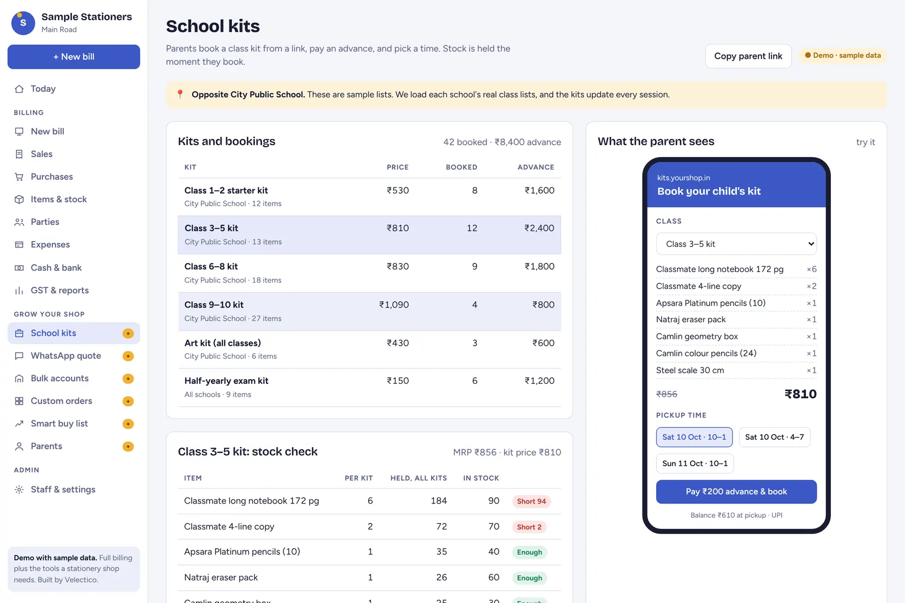Click the School kits briefcase icon

coord(19,333)
